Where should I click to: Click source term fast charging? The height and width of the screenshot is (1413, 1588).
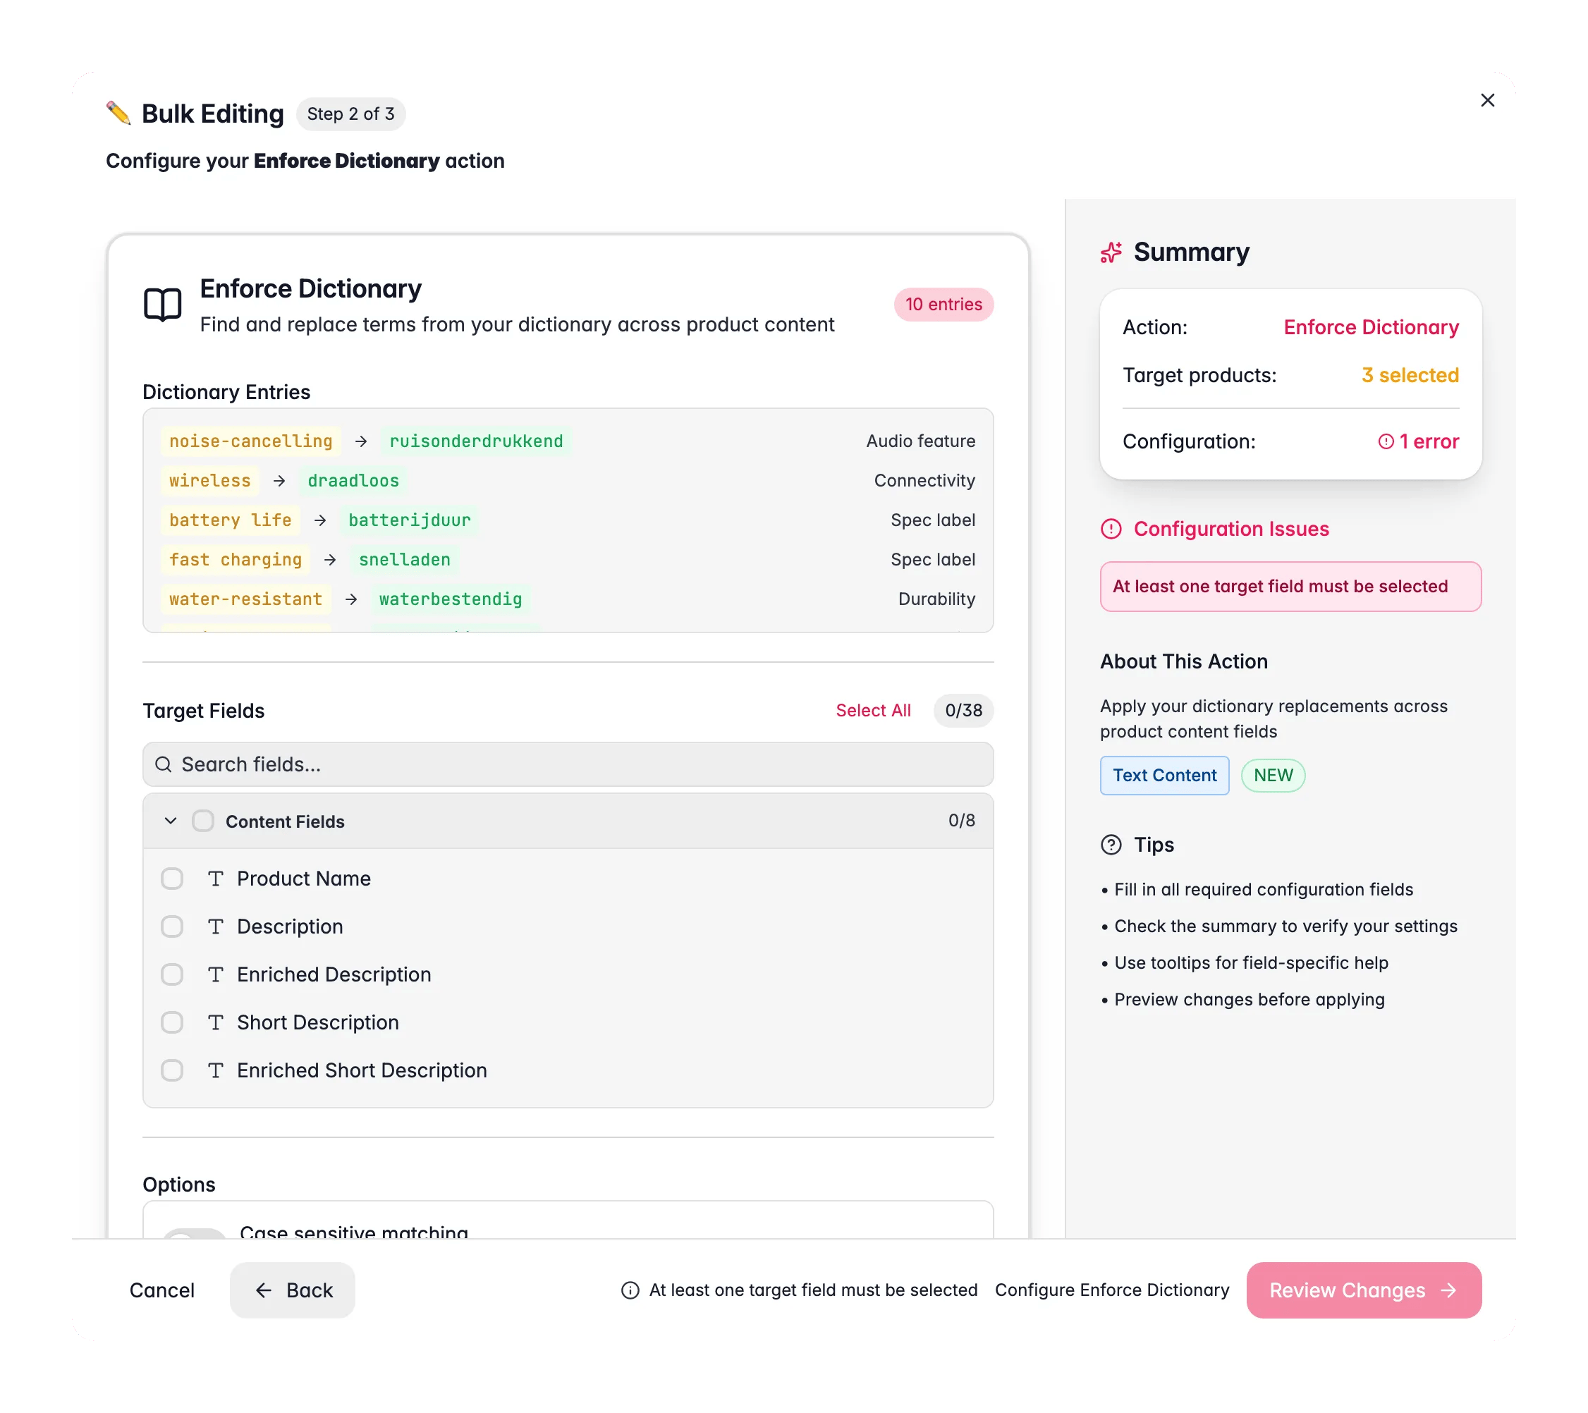click(x=236, y=559)
